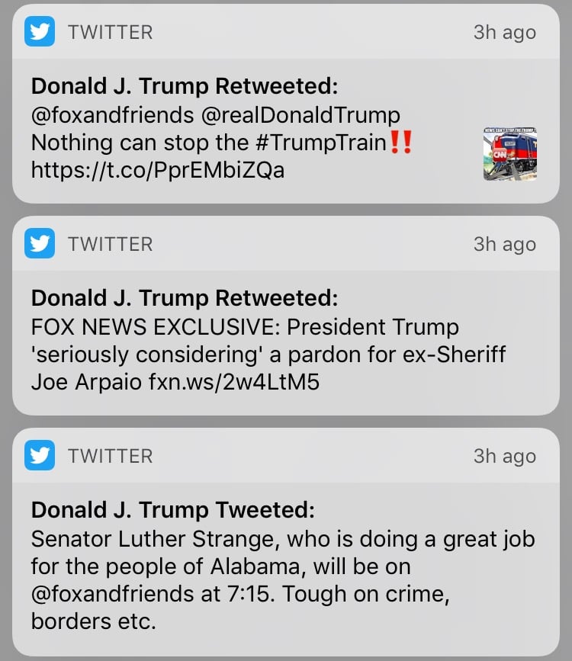Click the red double exclamation emoji

pos(400,143)
